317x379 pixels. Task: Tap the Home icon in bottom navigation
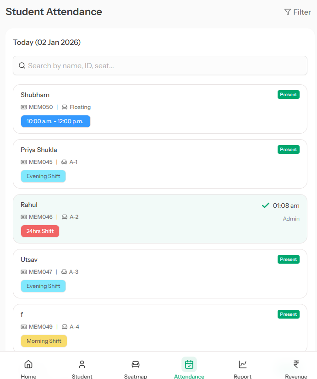tap(28, 364)
